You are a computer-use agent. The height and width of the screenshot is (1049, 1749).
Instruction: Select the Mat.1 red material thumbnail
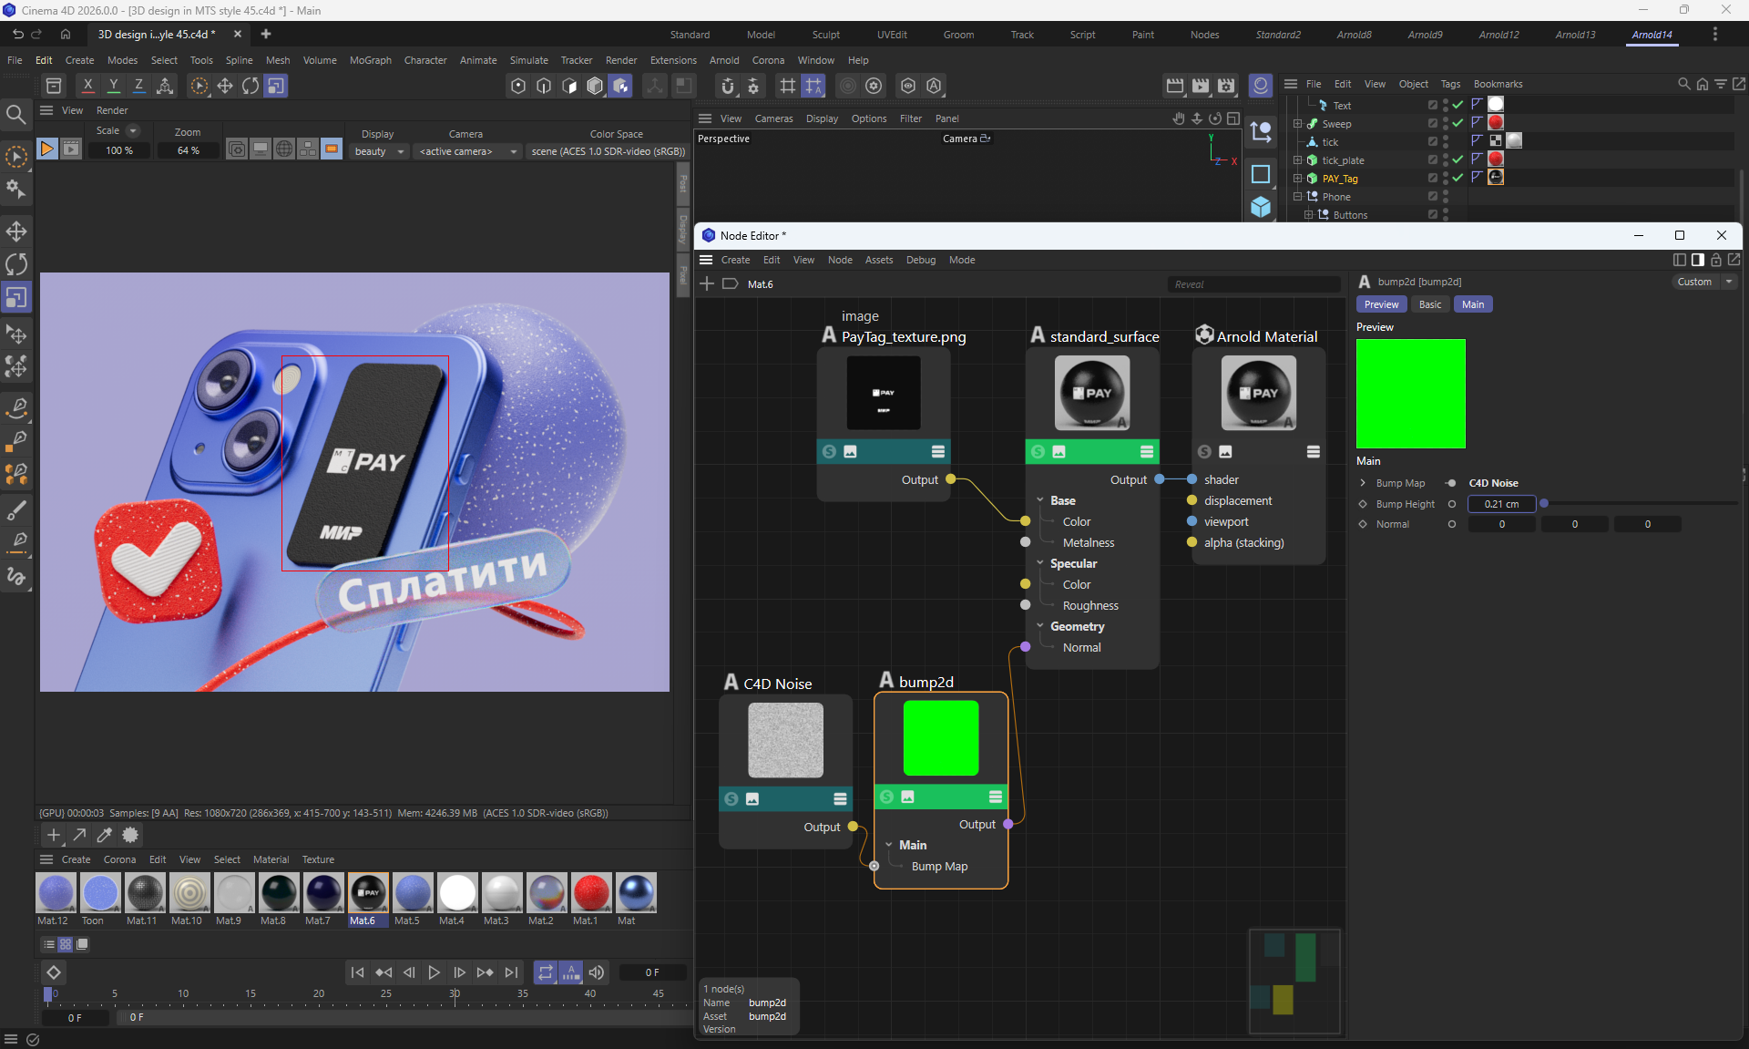(x=590, y=893)
